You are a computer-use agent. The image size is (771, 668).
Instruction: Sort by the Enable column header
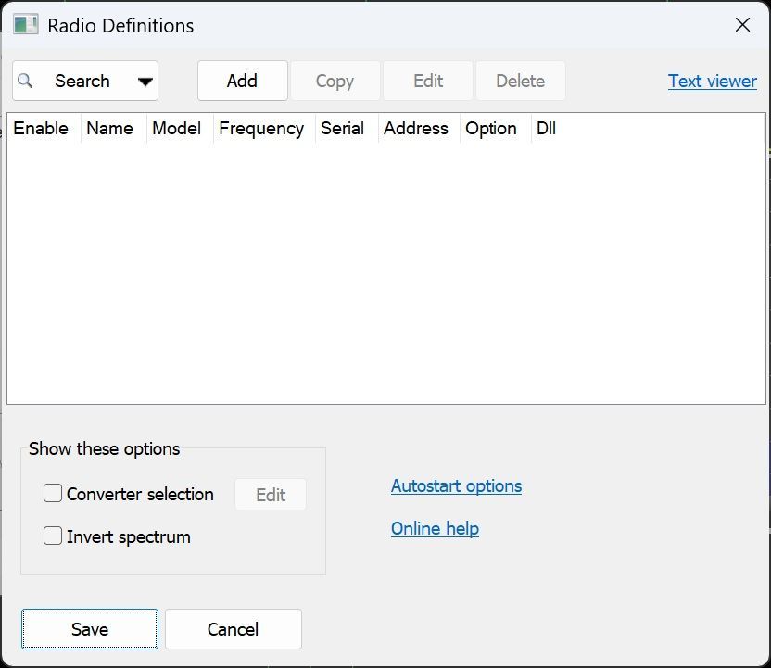click(x=41, y=129)
